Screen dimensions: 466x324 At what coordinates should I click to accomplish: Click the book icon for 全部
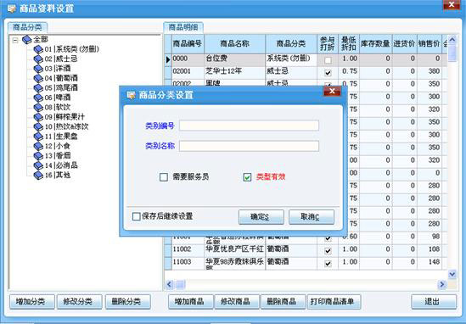(27, 40)
